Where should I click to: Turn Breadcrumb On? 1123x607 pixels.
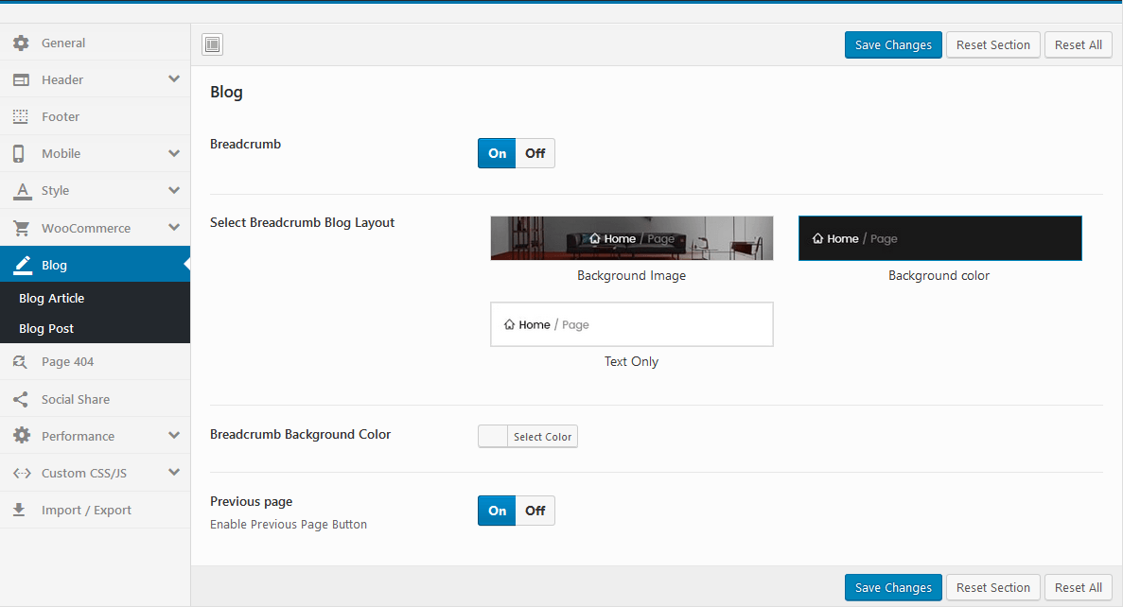(x=497, y=153)
